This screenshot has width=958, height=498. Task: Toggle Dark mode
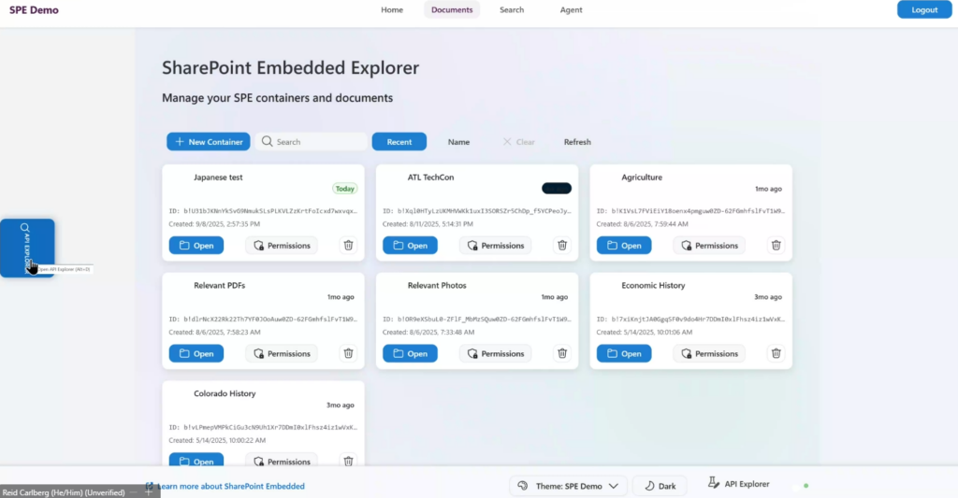pos(660,486)
